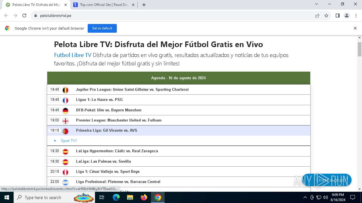Screen dimensions: 362x203
Task: Launch Microsoft Edge from taskbar
Action: [116, 197]
